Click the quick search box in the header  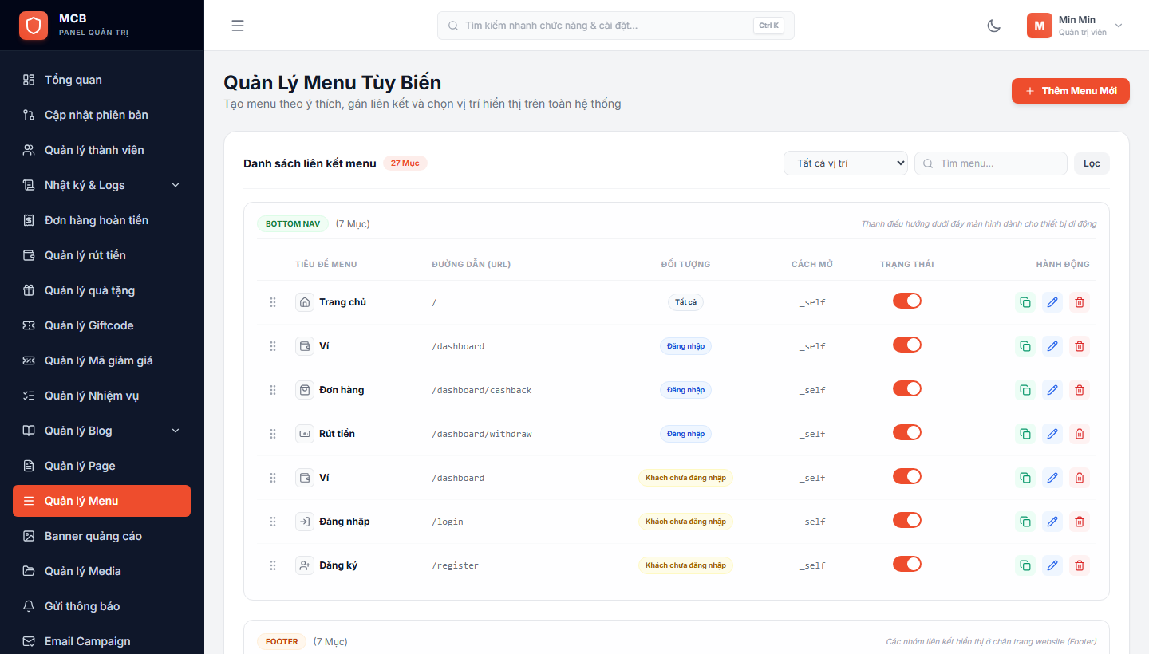click(616, 26)
